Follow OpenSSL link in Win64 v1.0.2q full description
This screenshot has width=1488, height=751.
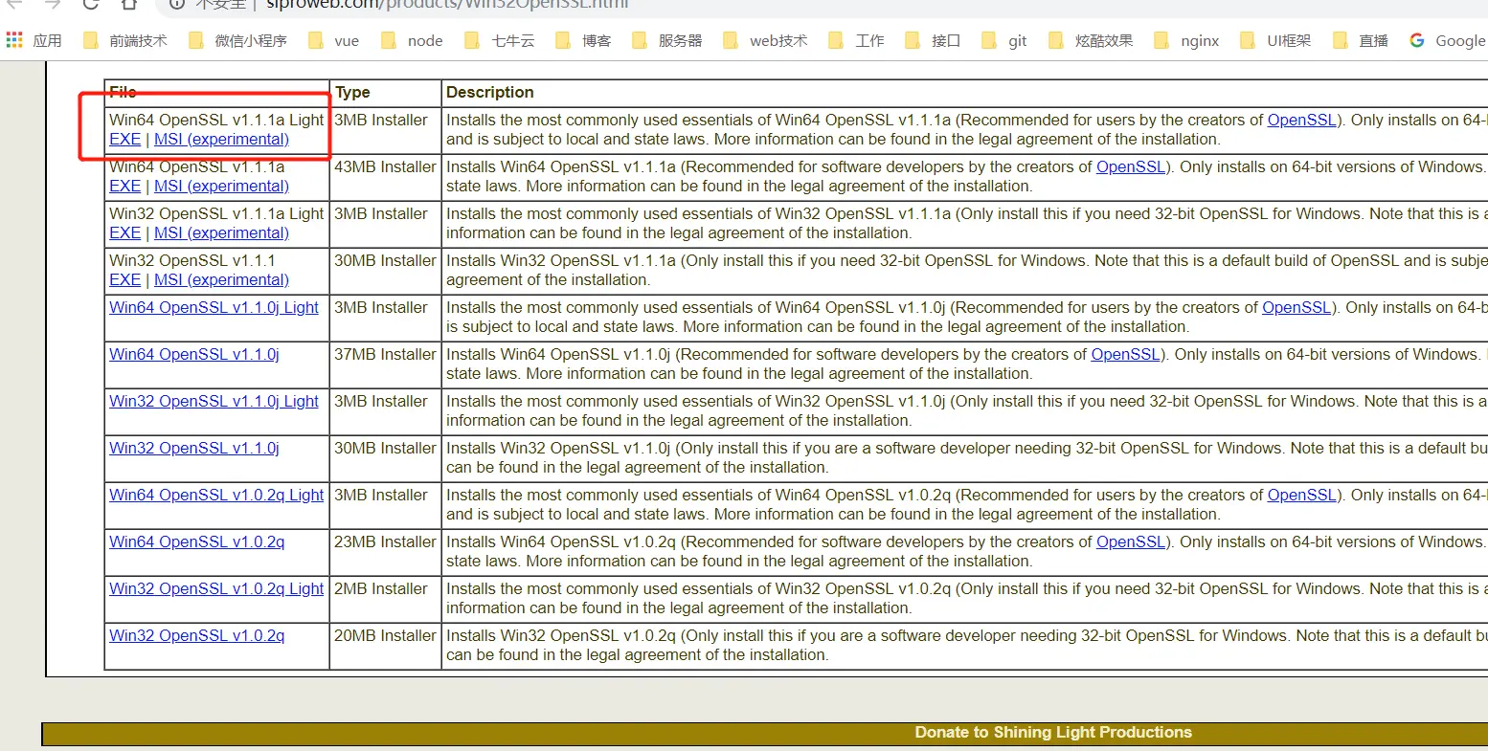pos(1131,541)
